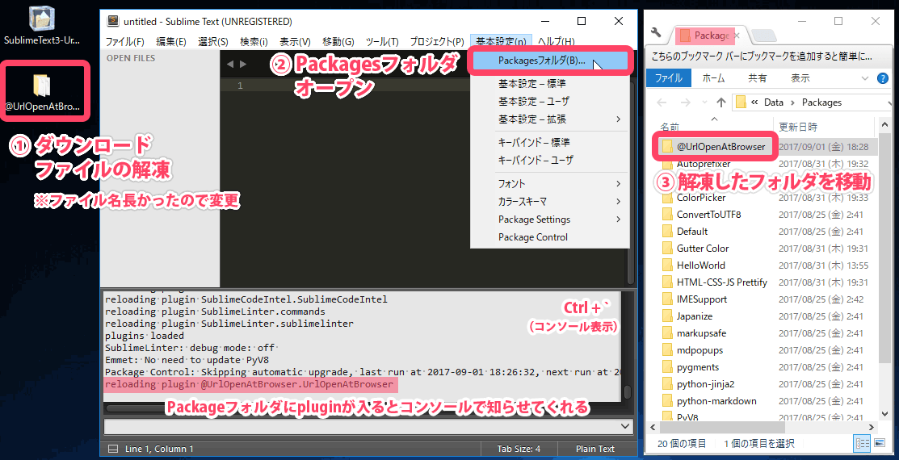Click the Explorer help question mark icon
Viewport: 899px width, 460px height.
[x=883, y=78]
